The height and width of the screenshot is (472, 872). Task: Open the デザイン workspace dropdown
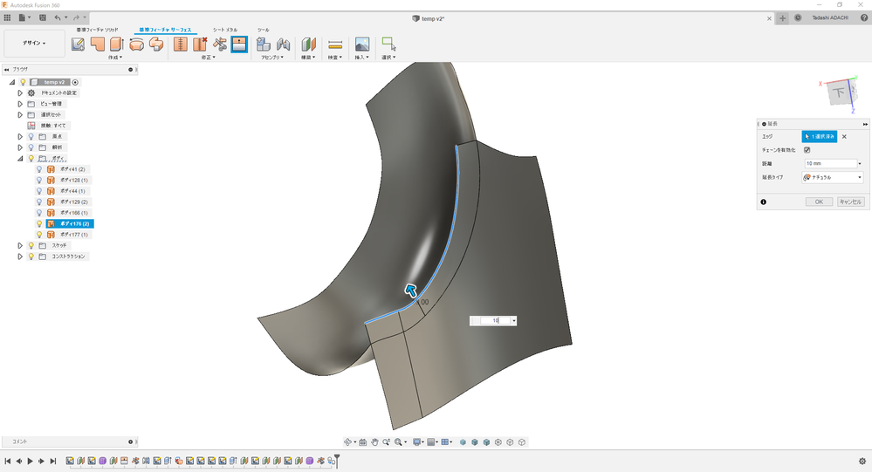click(35, 43)
